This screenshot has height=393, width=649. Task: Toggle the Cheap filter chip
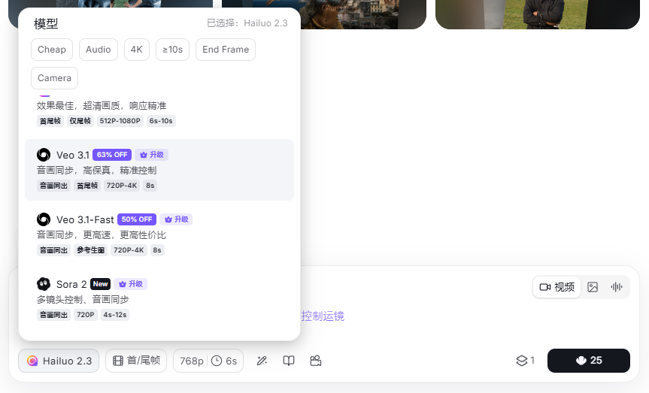[x=52, y=50]
